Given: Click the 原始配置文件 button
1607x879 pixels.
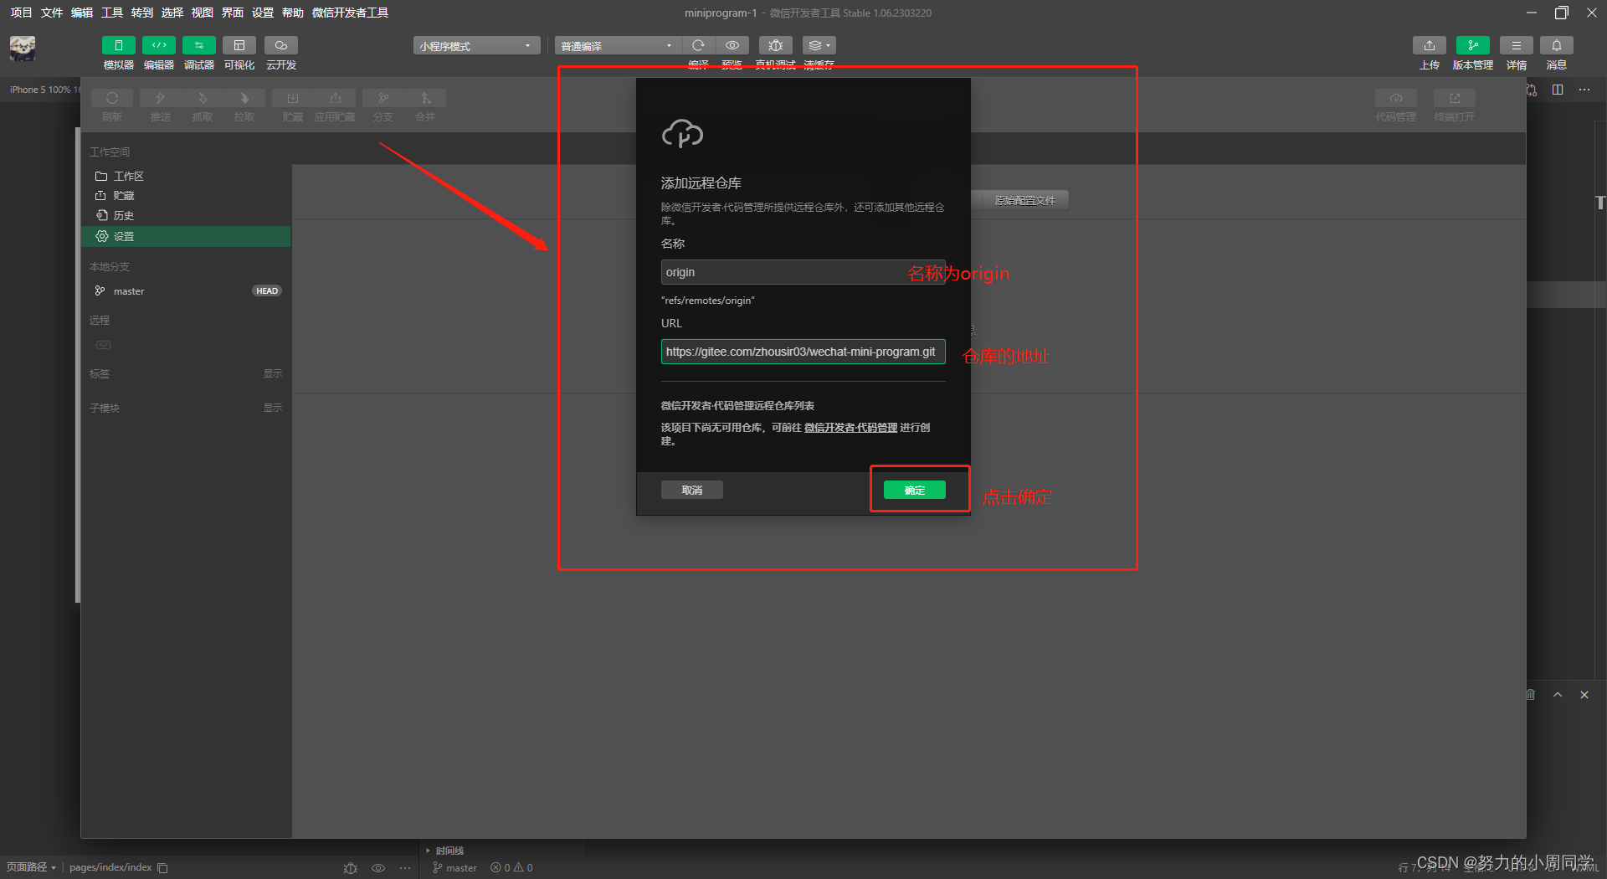Looking at the screenshot, I should 1024,200.
